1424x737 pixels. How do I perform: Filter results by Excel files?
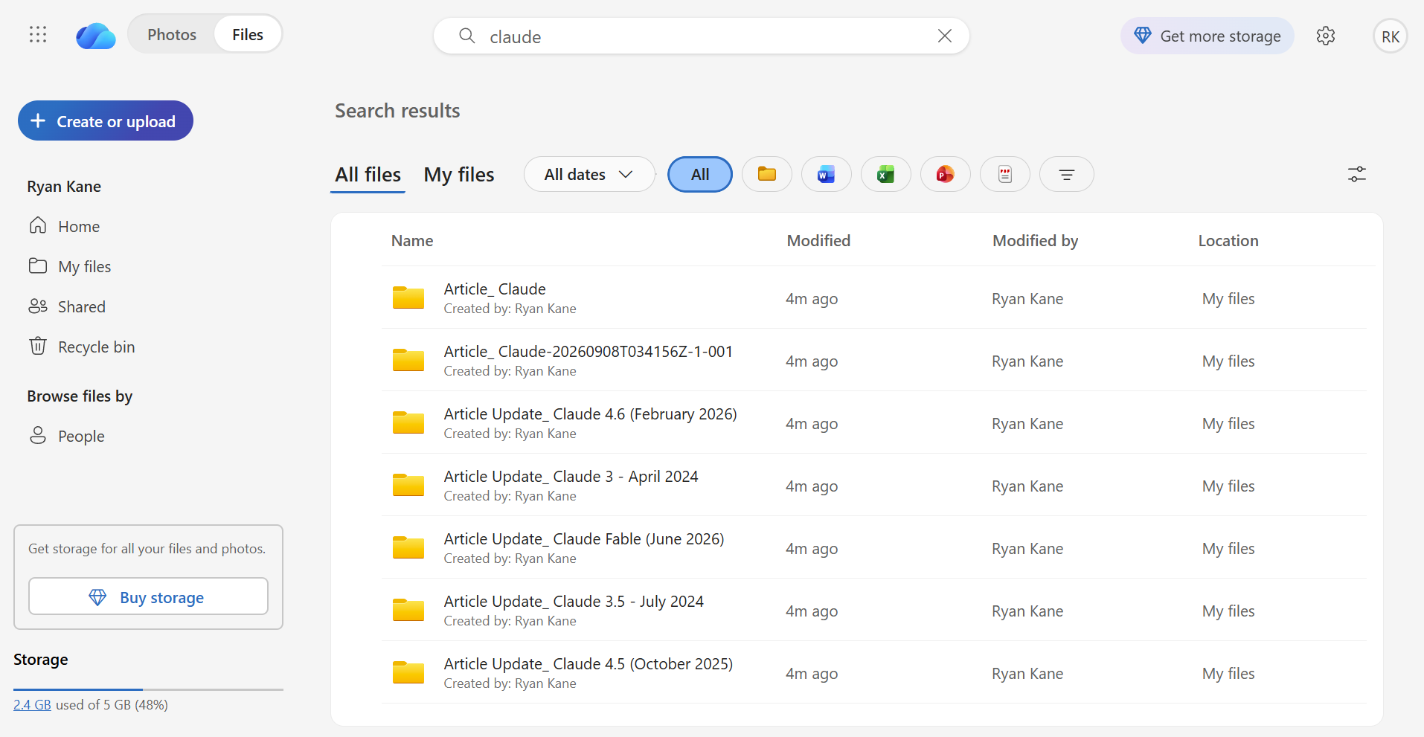coord(885,174)
